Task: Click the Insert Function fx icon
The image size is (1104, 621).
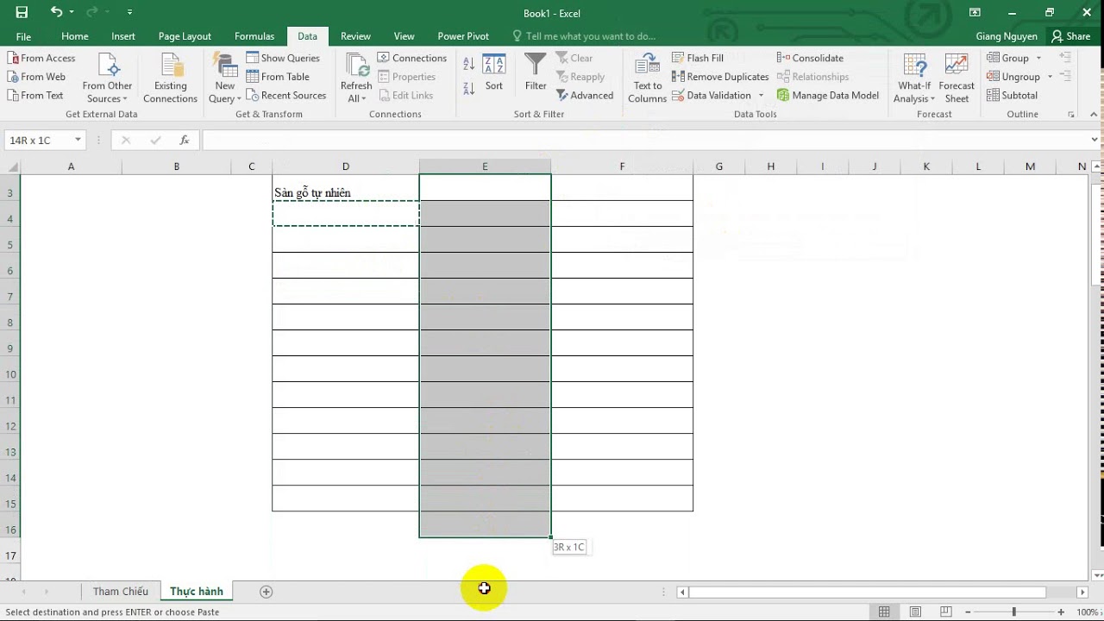Action: (185, 140)
